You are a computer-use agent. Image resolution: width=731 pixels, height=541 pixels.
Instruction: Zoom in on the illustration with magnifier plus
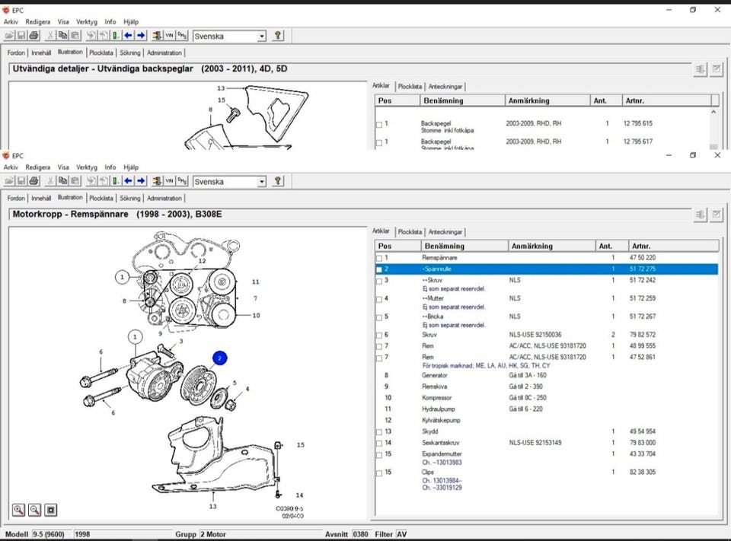tap(18, 510)
